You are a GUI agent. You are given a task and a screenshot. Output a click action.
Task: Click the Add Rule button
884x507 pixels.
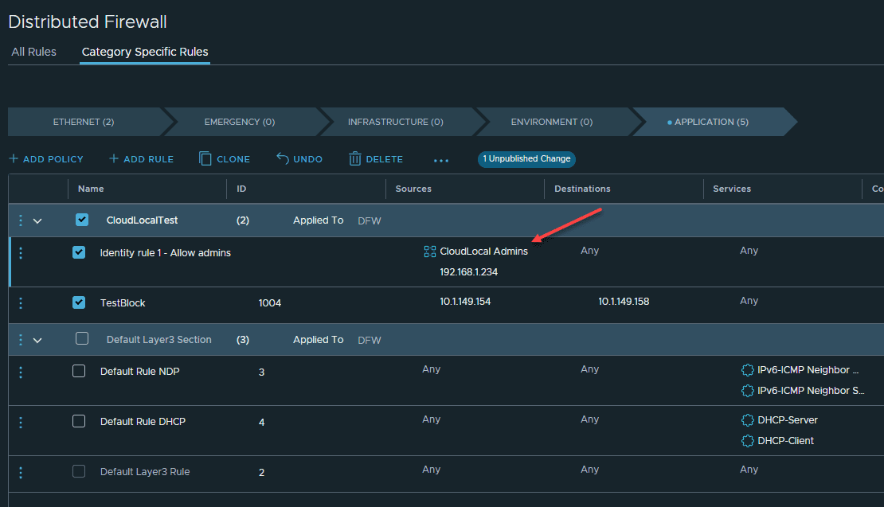[x=141, y=159]
